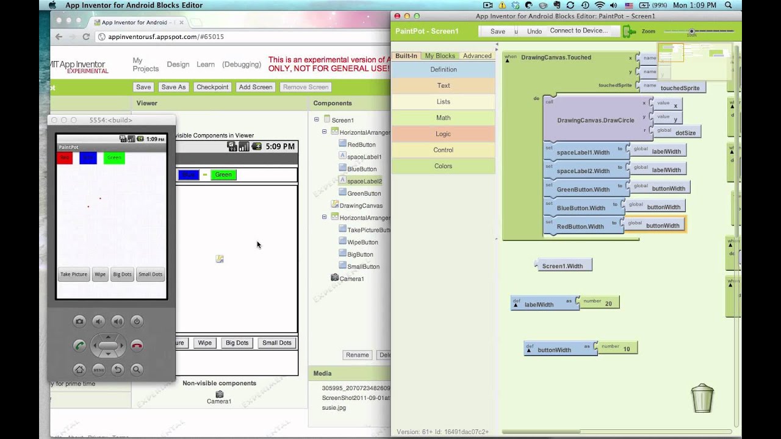781x439 pixels.
Task: Click the browser back arrow
Action: click(59, 37)
